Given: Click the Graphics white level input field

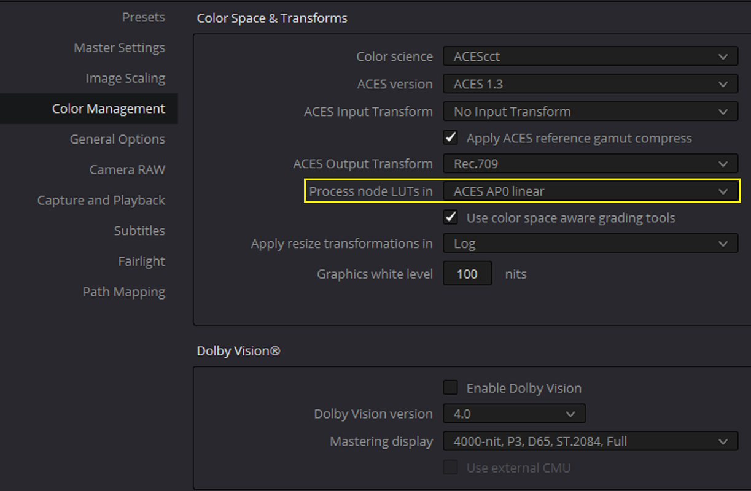Looking at the screenshot, I should (x=467, y=274).
